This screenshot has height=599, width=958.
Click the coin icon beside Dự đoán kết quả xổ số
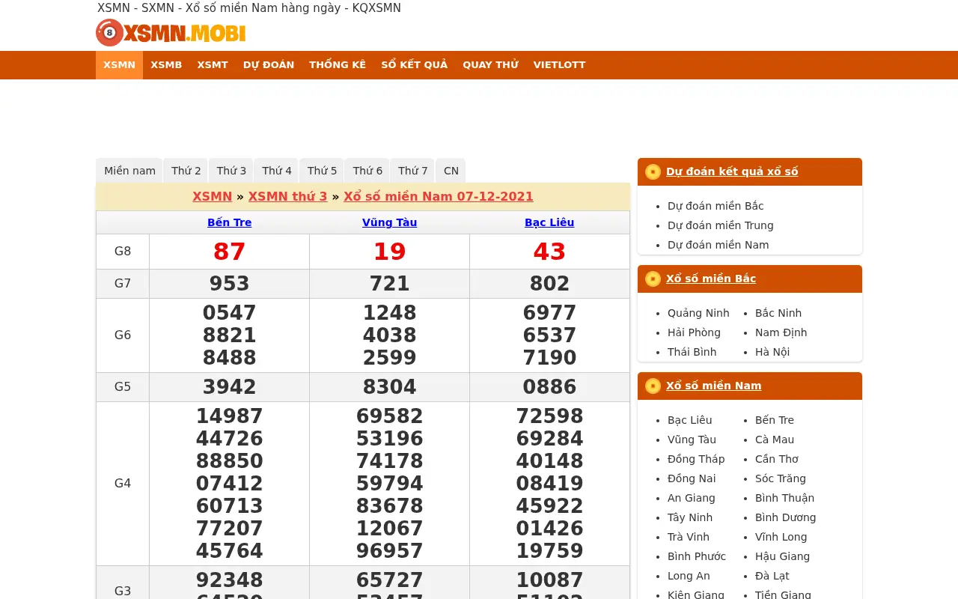pos(653,171)
